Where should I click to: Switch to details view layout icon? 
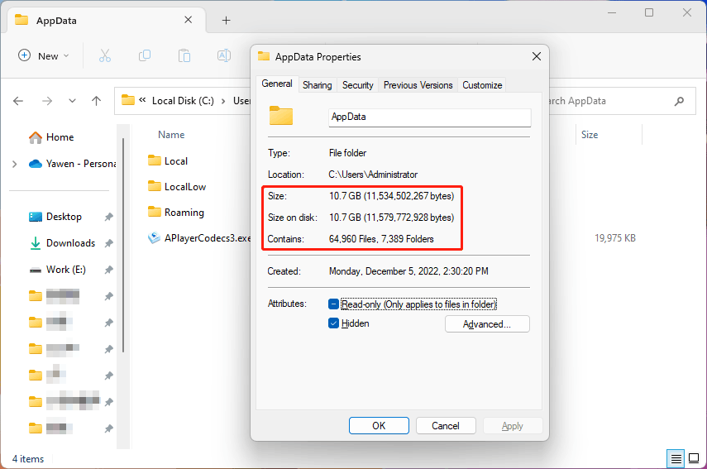pyautogui.click(x=676, y=458)
